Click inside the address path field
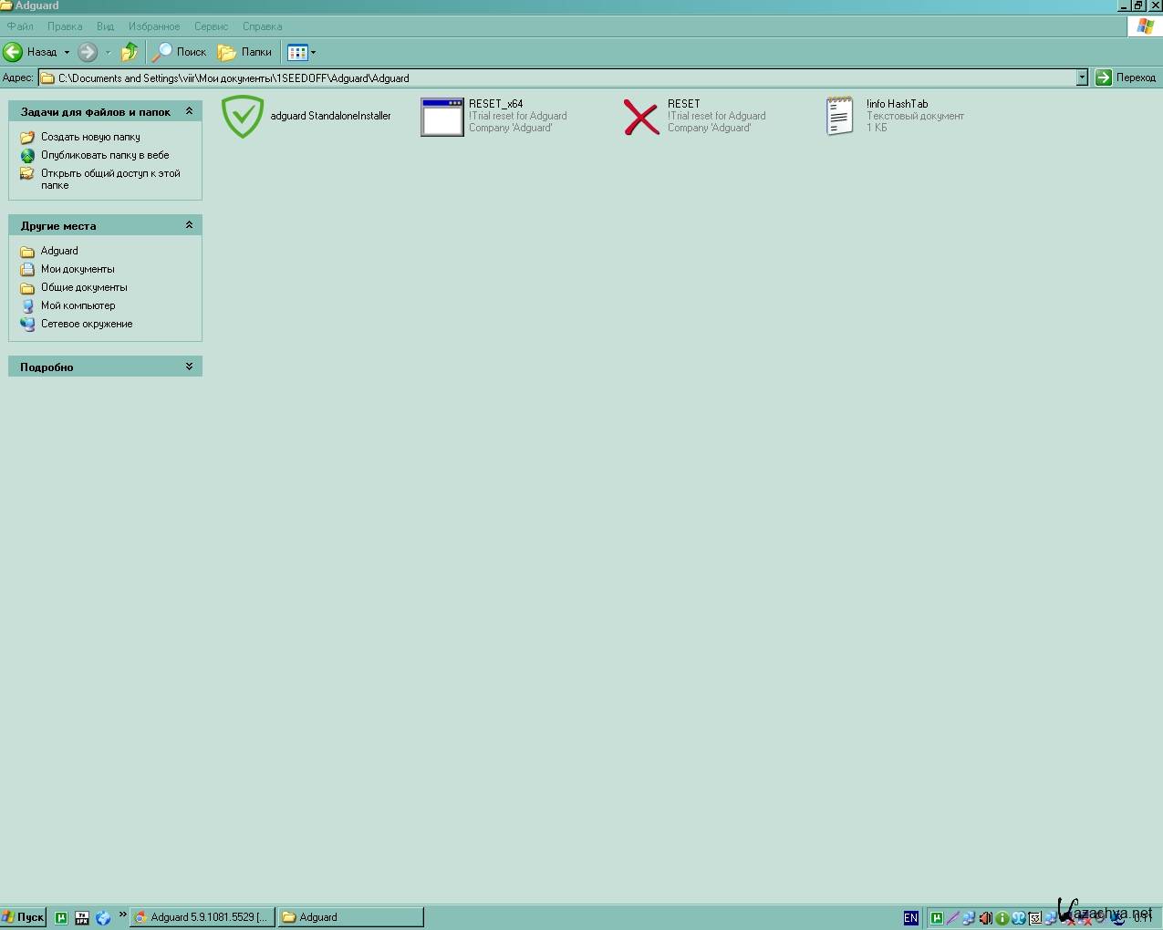Image resolution: width=1163 pixels, height=930 pixels. pyautogui.click(x=547, y=77)
